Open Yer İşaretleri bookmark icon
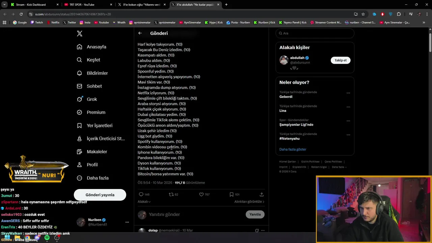Viewport: 432px width, 243px height. [79, 126]
